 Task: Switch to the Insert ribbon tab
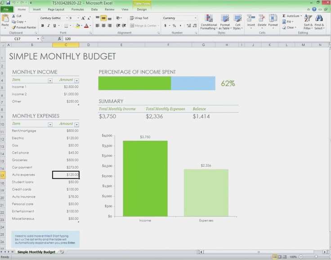pos(37,9)
